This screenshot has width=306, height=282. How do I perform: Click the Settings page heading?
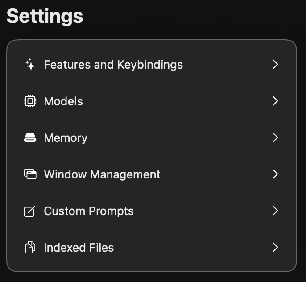[45, 17]
